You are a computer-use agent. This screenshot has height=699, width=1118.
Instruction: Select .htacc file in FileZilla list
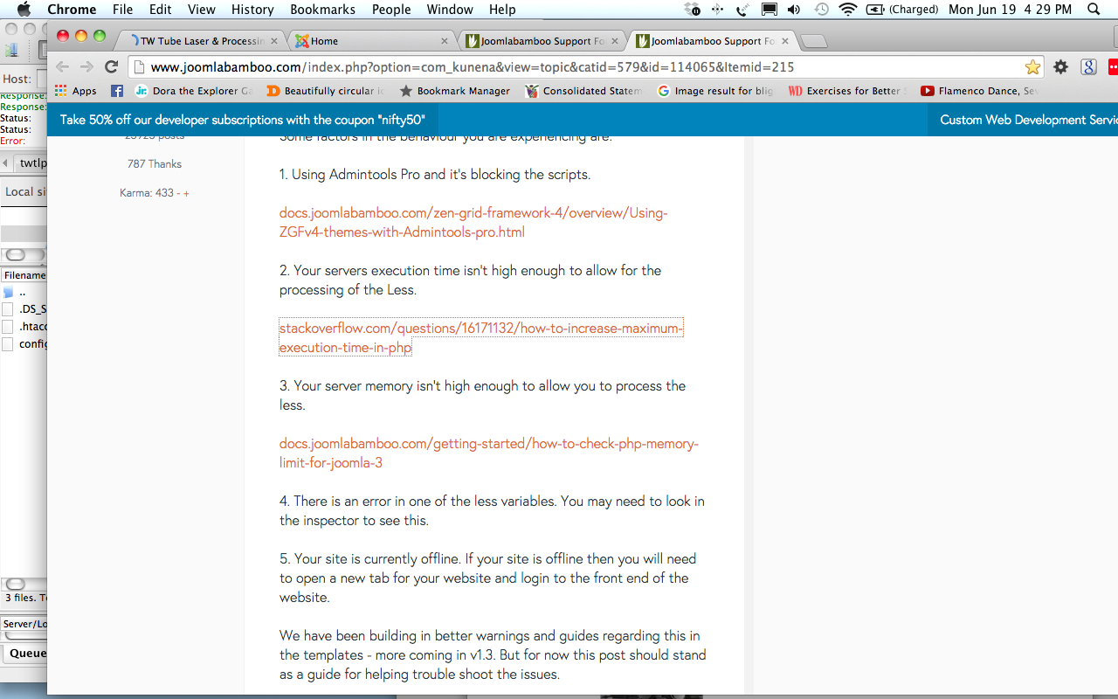click(24, 327)
